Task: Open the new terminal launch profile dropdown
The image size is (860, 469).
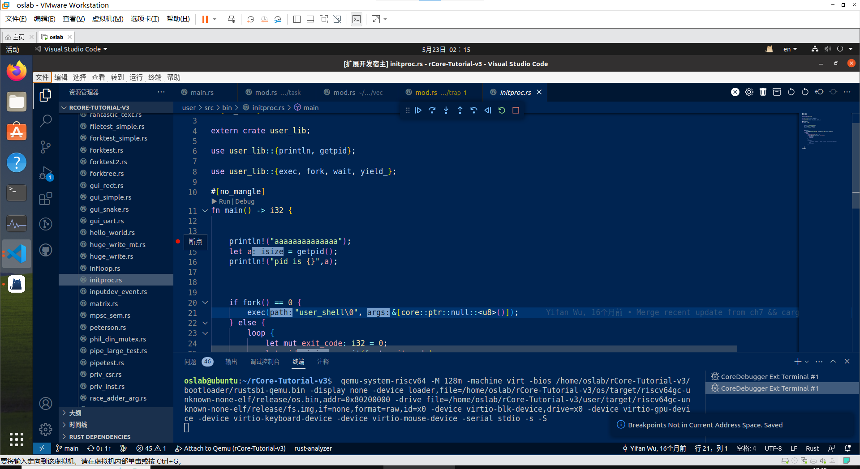Action: [x=807, y=362]
